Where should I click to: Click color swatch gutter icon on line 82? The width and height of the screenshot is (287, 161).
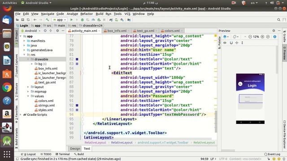point(77,59)
